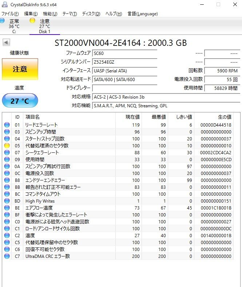The image size is (242, 287).
Task: Click status orb for 07 シークエラーレート
Action: (x=7, y=152)
